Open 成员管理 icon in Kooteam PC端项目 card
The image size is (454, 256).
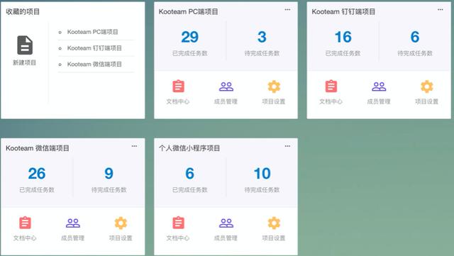click(x=226, y=87)
